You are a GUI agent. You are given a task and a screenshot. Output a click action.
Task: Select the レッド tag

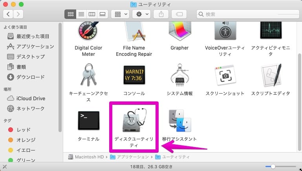pos(20,130)
